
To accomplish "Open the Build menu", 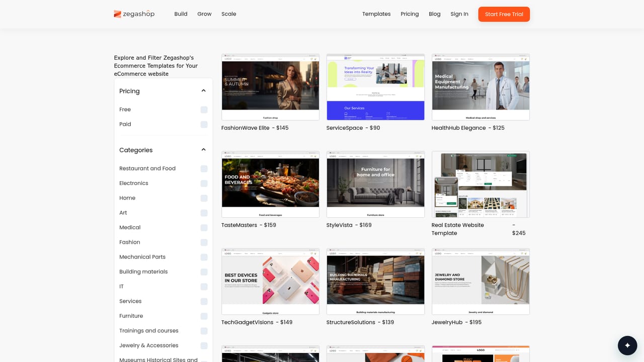I will tap(181, 14).
